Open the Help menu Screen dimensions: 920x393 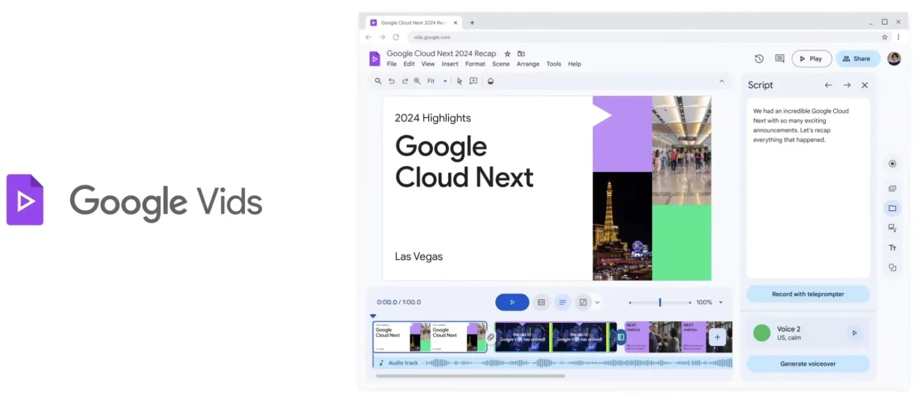tap(574, 64)
